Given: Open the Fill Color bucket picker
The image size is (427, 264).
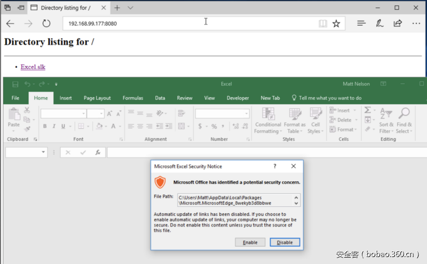Looking at the screenshot, I should pyautogui.click(x=99, y=127).
